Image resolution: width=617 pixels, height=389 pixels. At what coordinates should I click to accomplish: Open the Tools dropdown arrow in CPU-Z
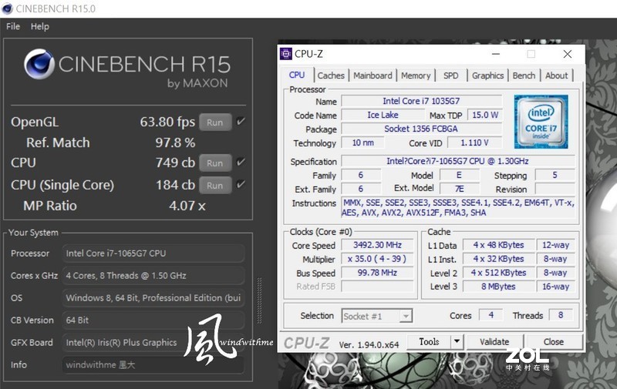click(x=457, y=341)
